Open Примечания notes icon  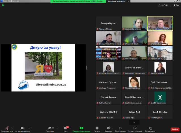point(150,128)
